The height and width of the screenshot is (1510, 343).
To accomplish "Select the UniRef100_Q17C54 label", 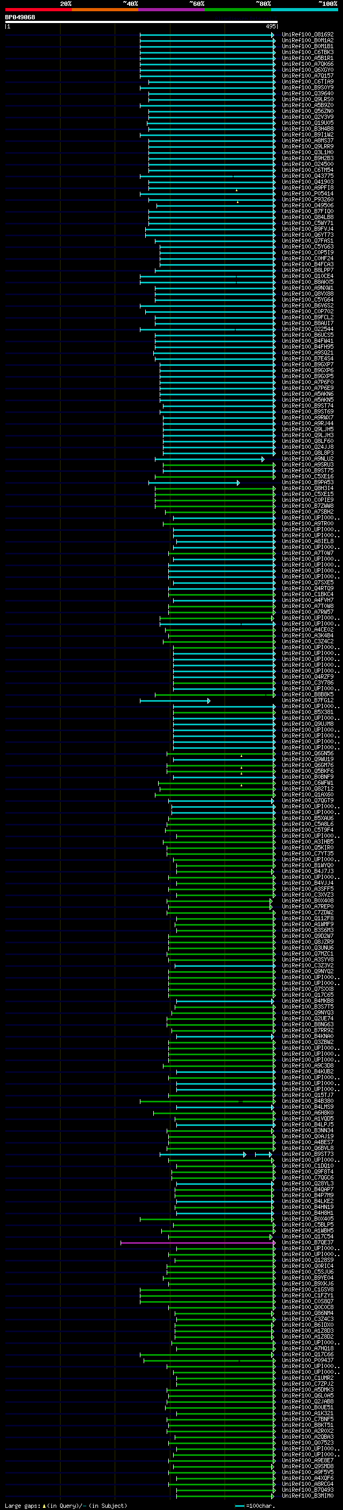I will click(308, 1237).
